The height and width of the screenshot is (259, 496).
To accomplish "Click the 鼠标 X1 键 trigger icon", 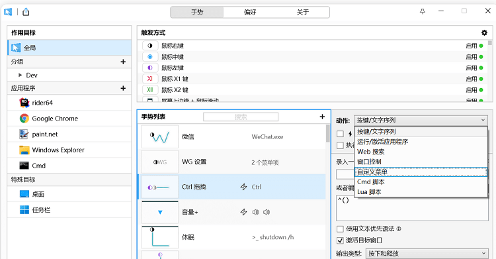I will [150, 79].
